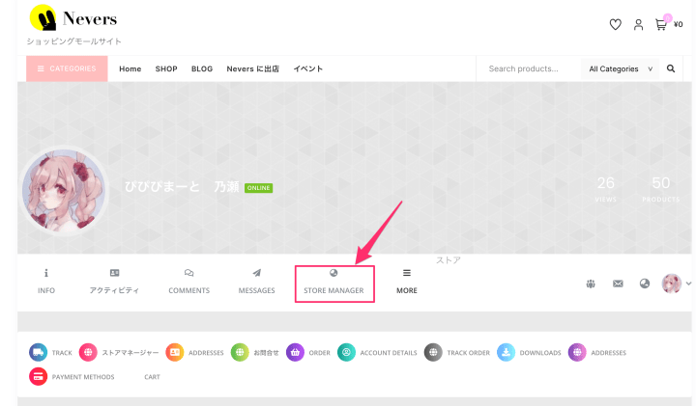Click the Search products field
Screen dimensions: 696x406
coord(528,68)
